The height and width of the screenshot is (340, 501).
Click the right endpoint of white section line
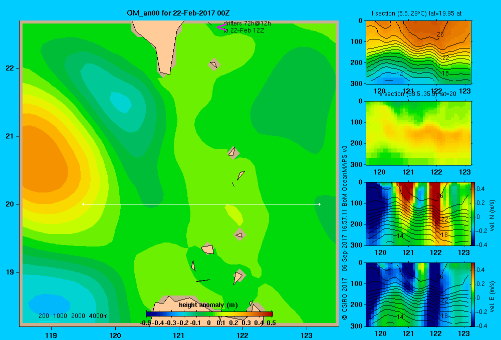[x=320, y=204]
